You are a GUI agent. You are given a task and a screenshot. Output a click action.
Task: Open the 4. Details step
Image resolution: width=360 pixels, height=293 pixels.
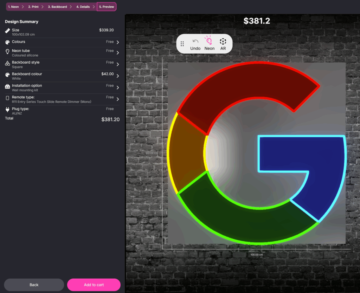pyautogui.click(x=83, y=7)
